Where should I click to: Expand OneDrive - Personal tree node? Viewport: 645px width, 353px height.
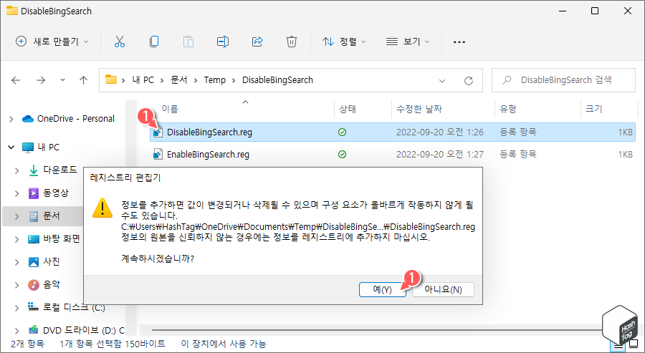tap(11, 119)
